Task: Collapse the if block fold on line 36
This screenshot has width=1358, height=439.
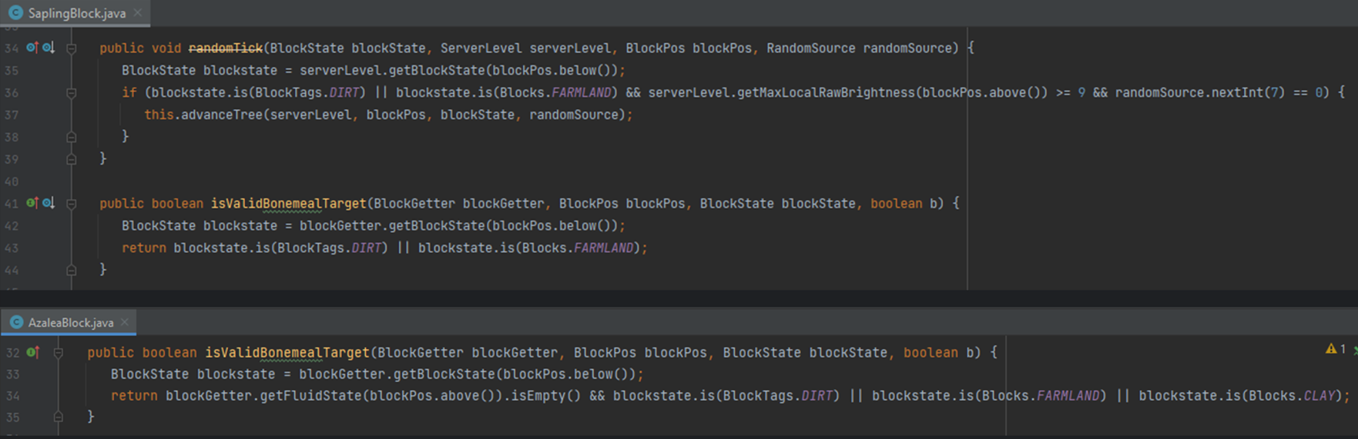Action: pyautogui.click(x=71, y=93)
